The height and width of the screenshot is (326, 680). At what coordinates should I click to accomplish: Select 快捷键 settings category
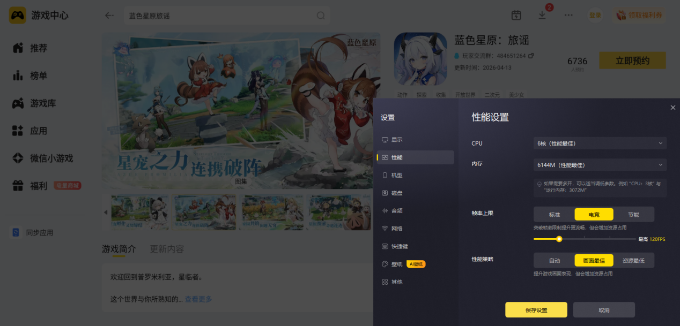[x=415, y=246]
